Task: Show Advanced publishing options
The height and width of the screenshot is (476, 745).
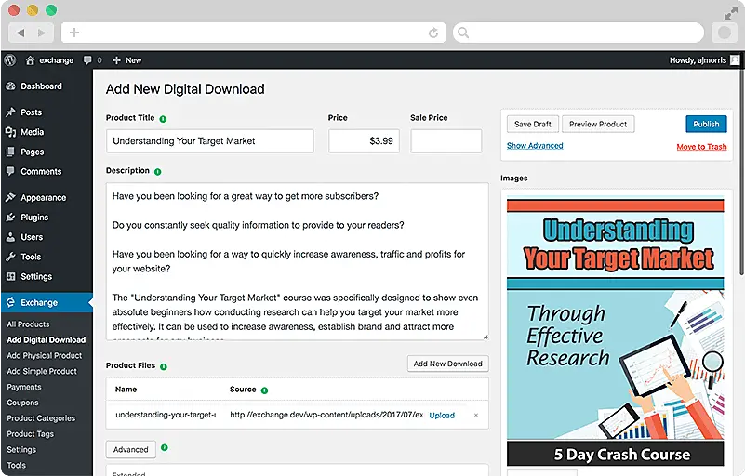Action: pyautogui.click(x=535, y=146)
